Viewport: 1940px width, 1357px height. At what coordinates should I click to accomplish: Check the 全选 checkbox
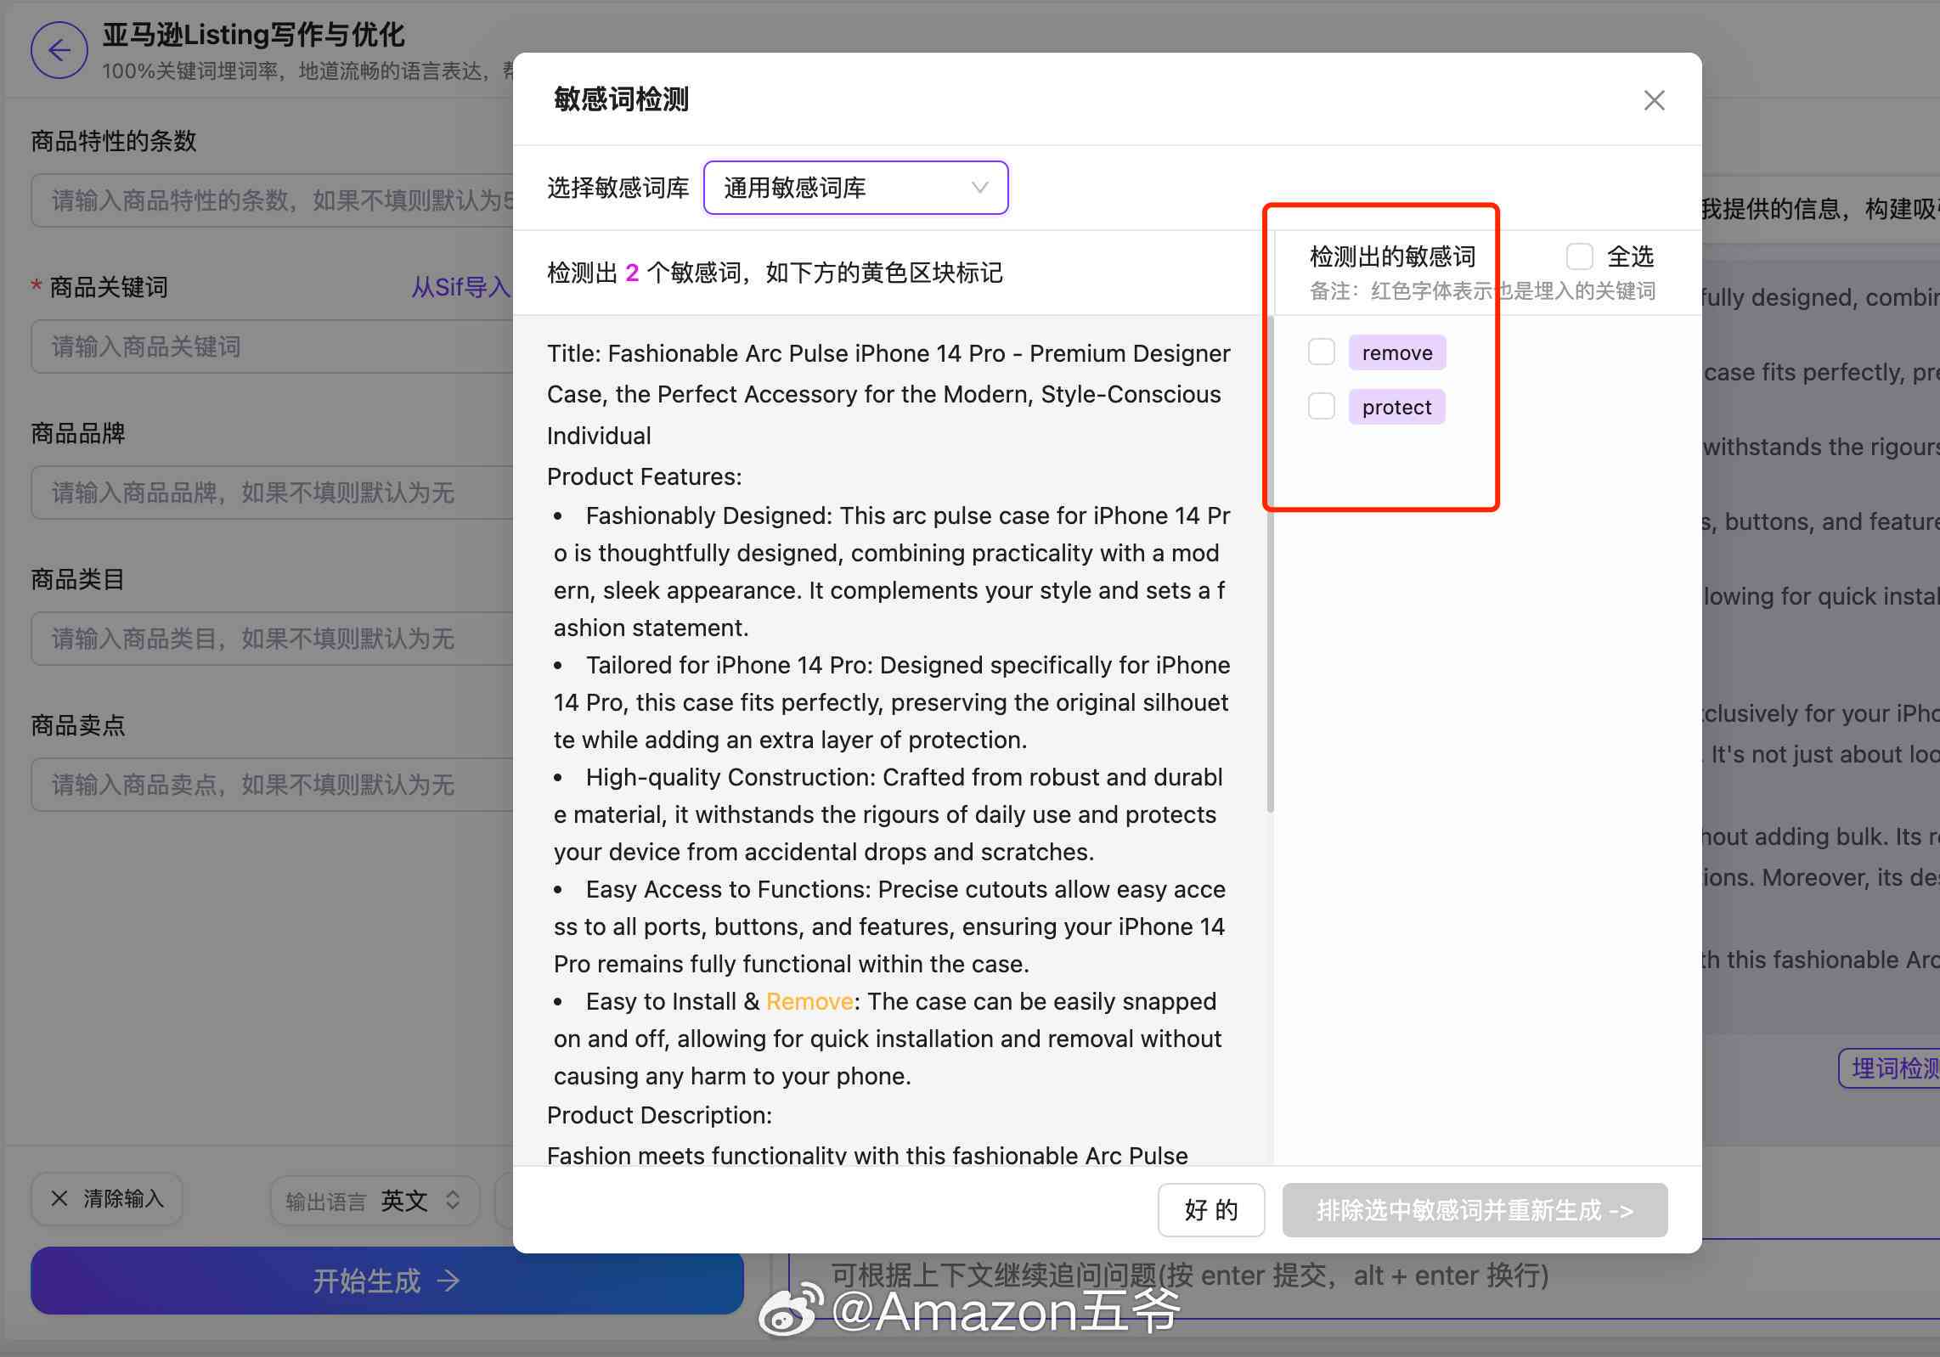(1579, 256)
